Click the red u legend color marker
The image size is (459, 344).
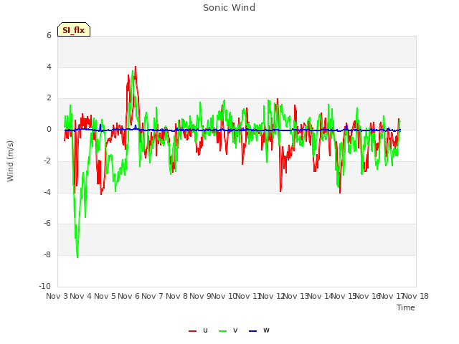193,331
